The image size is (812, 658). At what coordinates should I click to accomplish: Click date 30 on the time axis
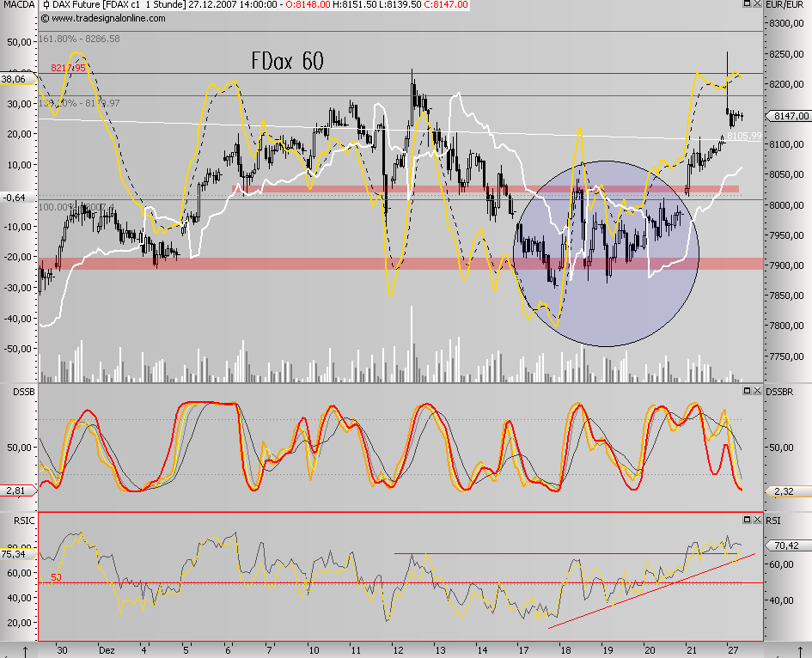62,650
